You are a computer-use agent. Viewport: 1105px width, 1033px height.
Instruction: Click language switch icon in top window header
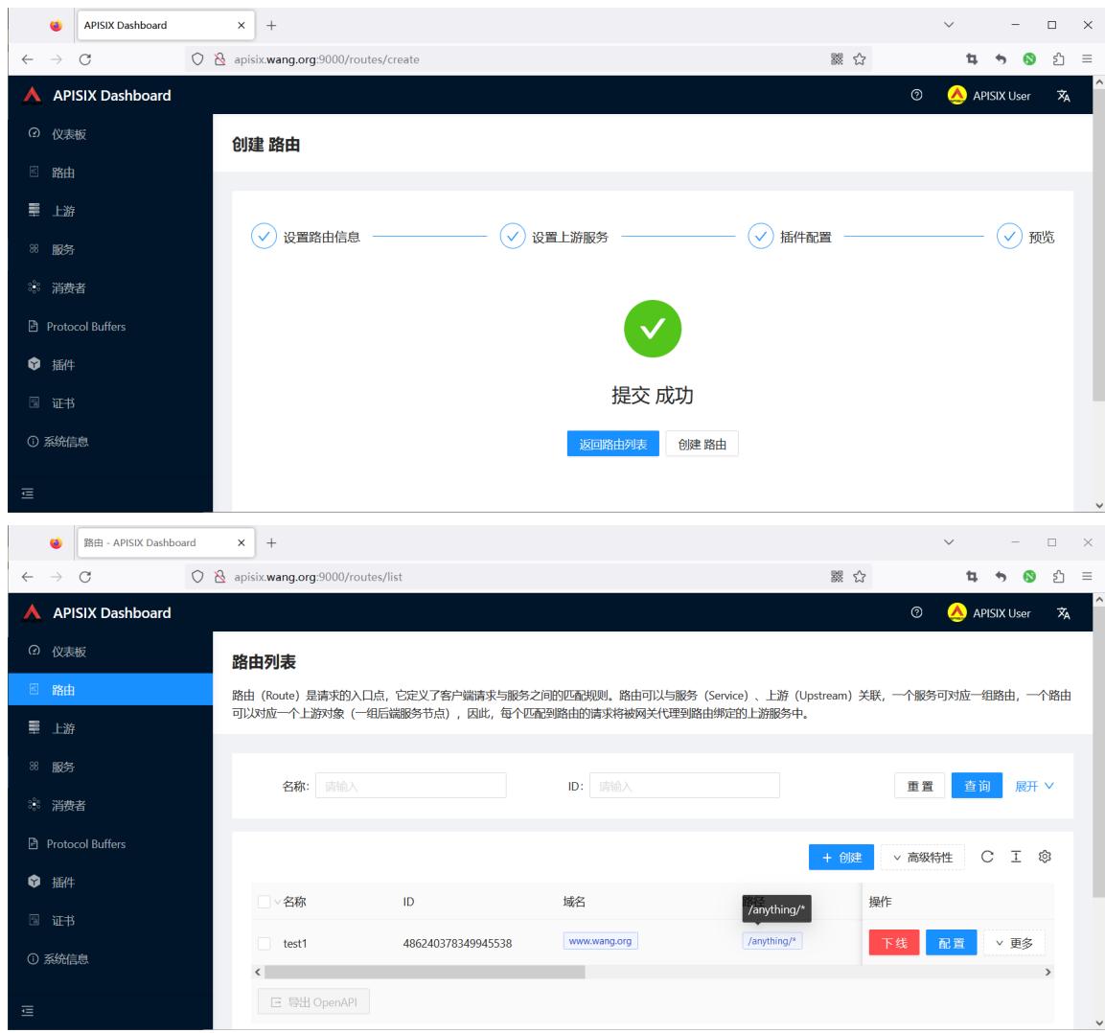coord(1064,96)
